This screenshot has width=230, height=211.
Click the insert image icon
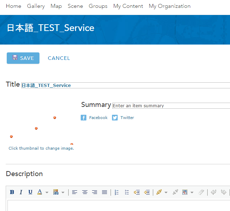coord(185,192)
